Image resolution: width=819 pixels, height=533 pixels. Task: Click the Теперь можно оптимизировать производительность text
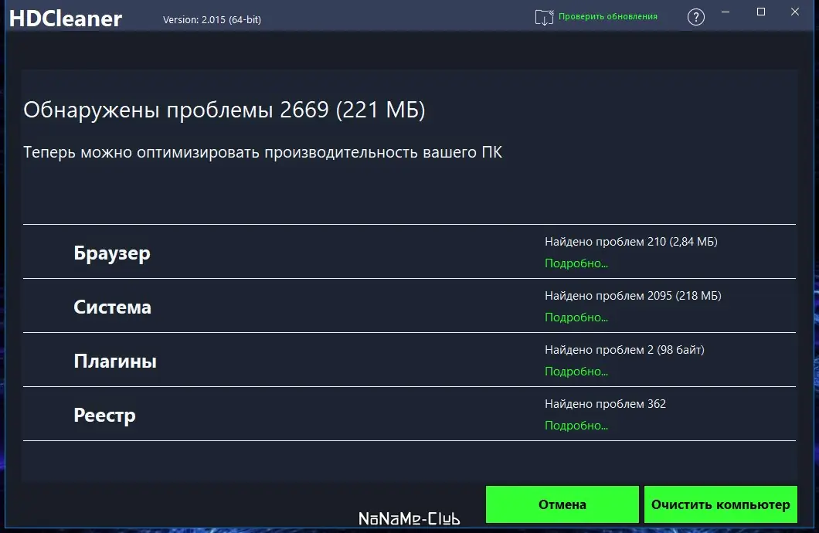(263, 152)
